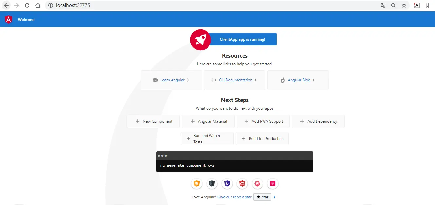Open the browser home page icon
This screenshot has width=435, height=205.
38,5
